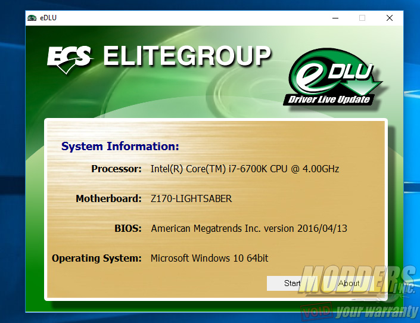This screenshot has width=420, height=323.
Task: Click the Processor label
Action: 116,169
